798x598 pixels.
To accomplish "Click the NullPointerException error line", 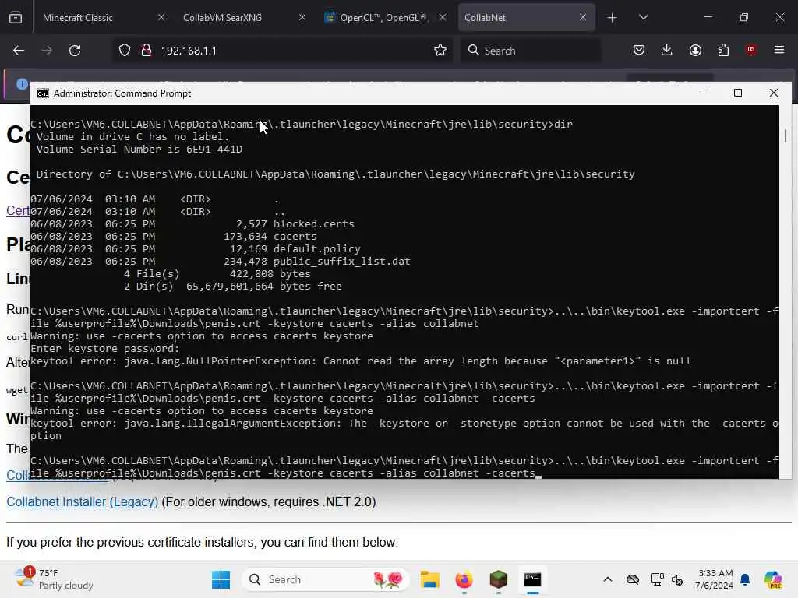I will coord(360,361).
